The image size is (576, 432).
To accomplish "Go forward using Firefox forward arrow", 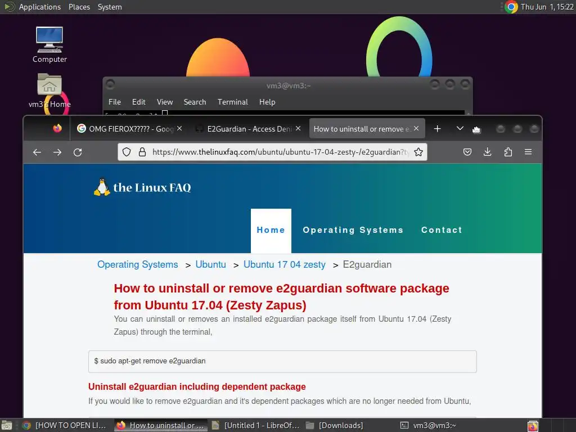I will pyautogui.click(x=57, y=152).
